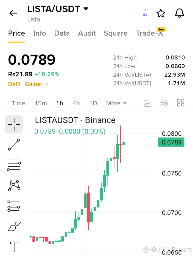Select the 15m interval
Image resolution: width=193 pixels, height=256 pixels.
coord(41,103)
